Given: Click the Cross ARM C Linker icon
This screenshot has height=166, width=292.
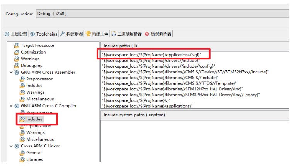Looking at the screenshot, I should (x=17, y=146).
